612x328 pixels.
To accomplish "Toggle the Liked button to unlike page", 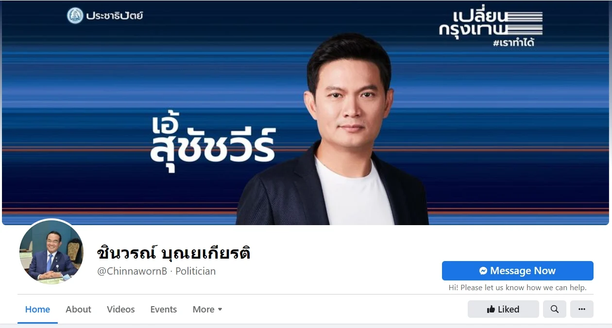I will pos(503,309).
